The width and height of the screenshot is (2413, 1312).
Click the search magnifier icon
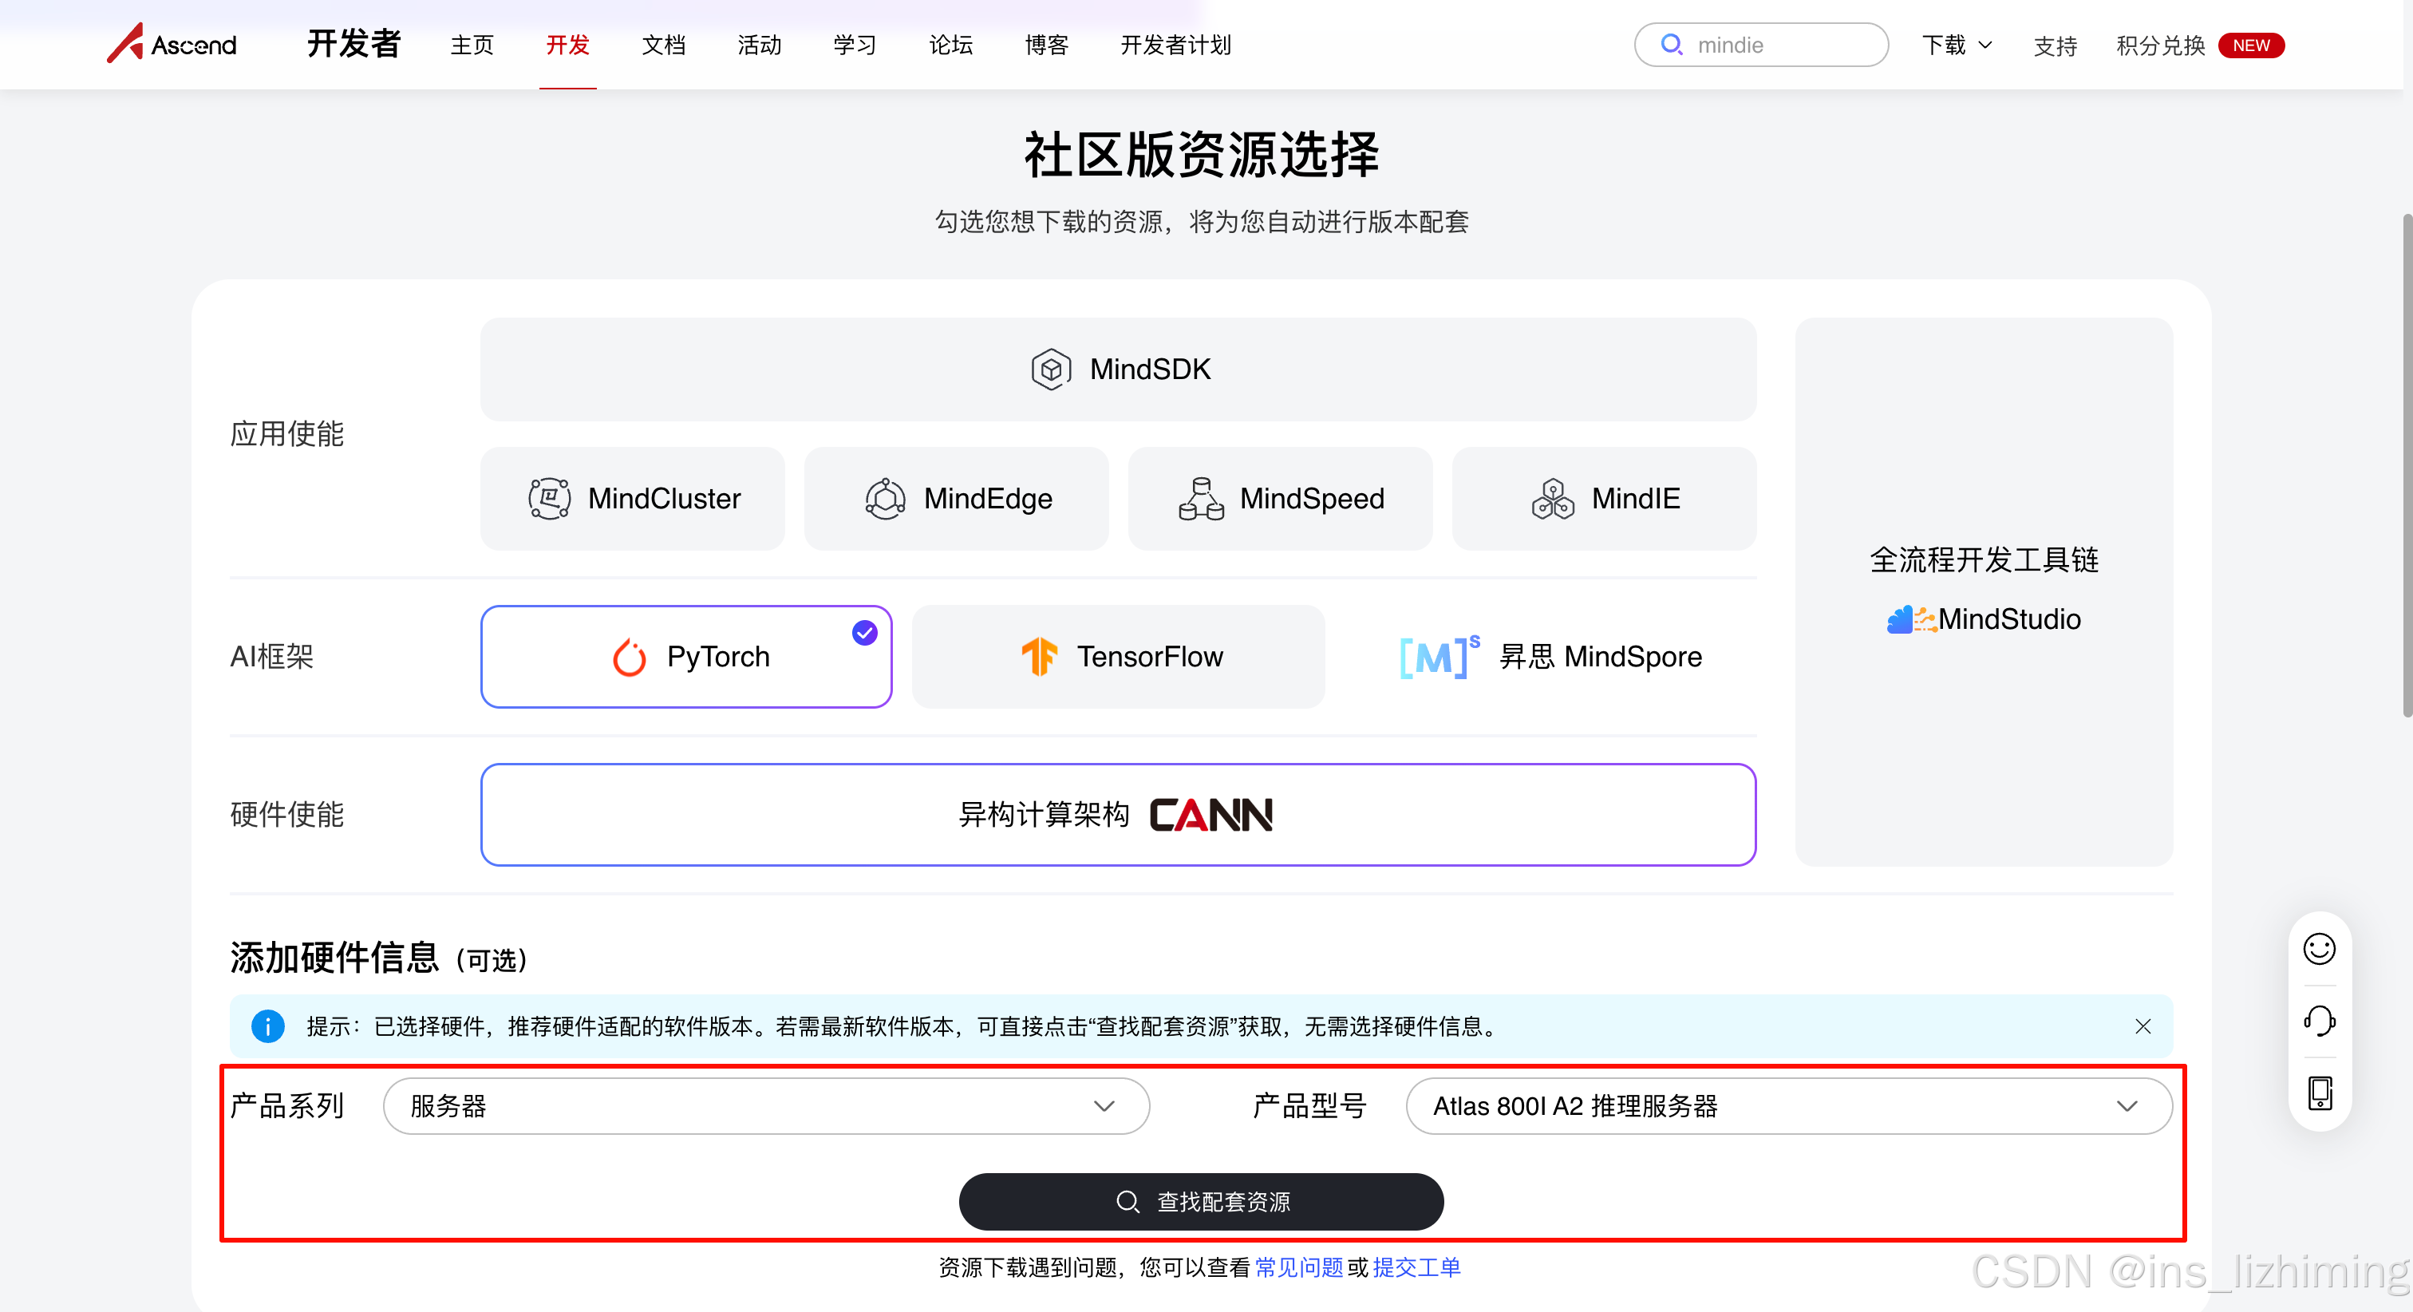[x=1670, y=44]
